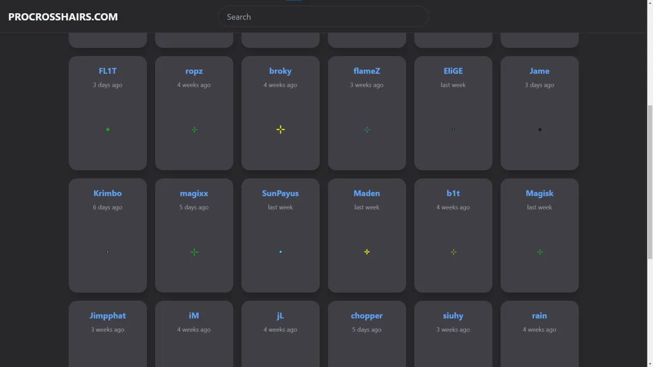This screenshot has width=653, height=367.
Task: Open the Krimbo player link
Action: [108, 193]
